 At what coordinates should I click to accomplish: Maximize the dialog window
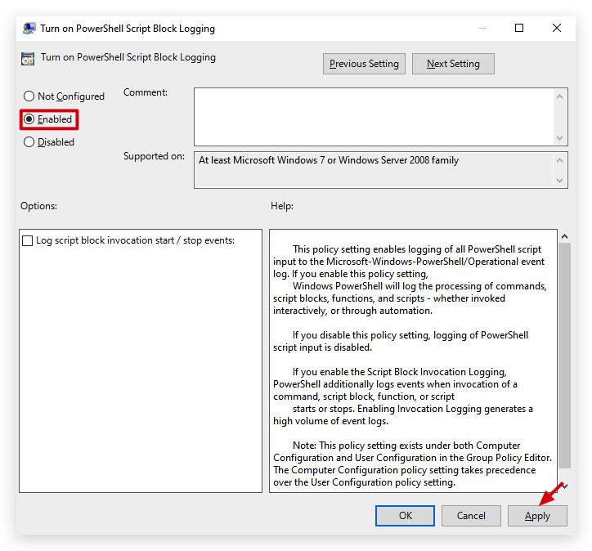[x=519, y=28]
